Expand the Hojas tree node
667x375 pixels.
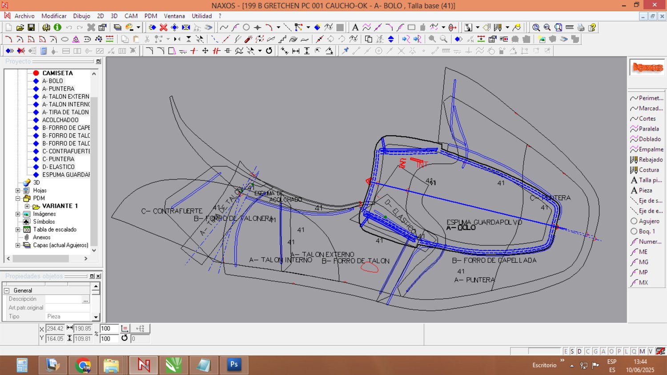point(18,190)
